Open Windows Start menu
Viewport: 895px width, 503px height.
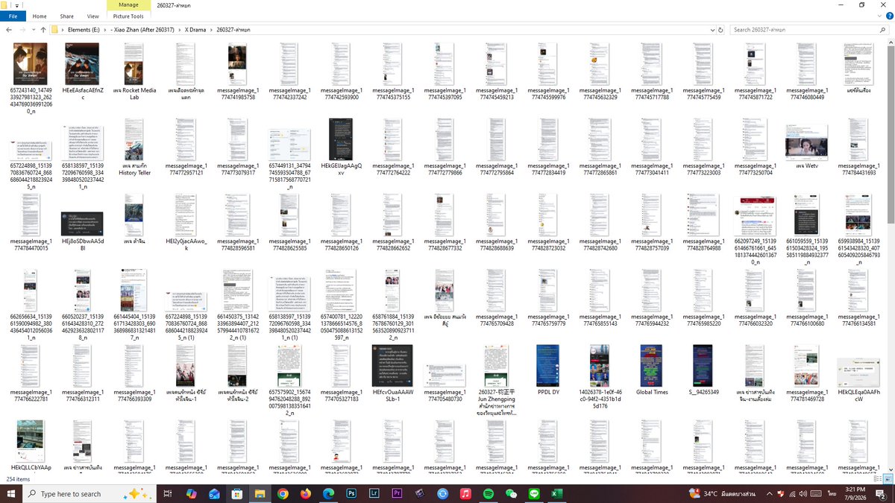tap(10, 493)
